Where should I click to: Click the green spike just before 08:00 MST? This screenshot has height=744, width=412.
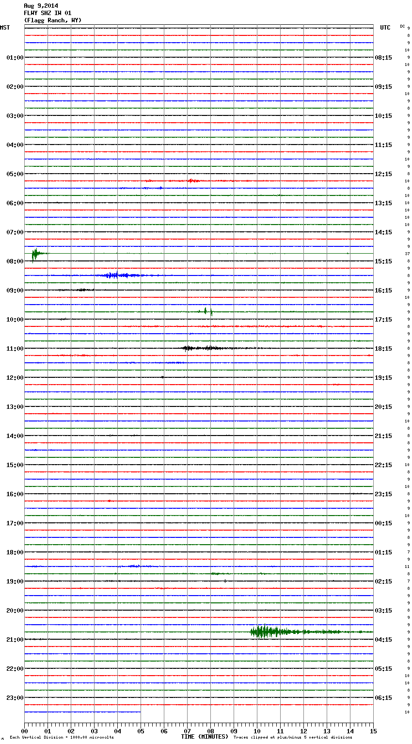(x=34, y=254)
